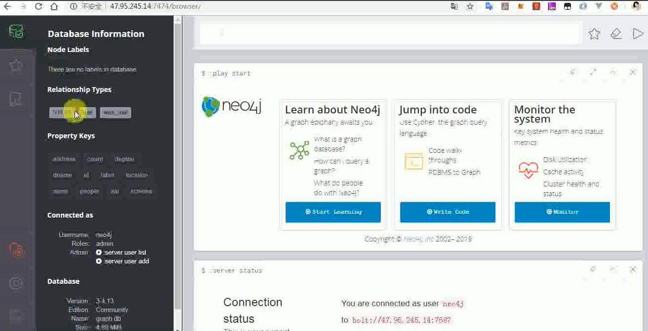Select the 'dname' property key
The height and width of the screenshot is (331, 648).
pos(62,175)
